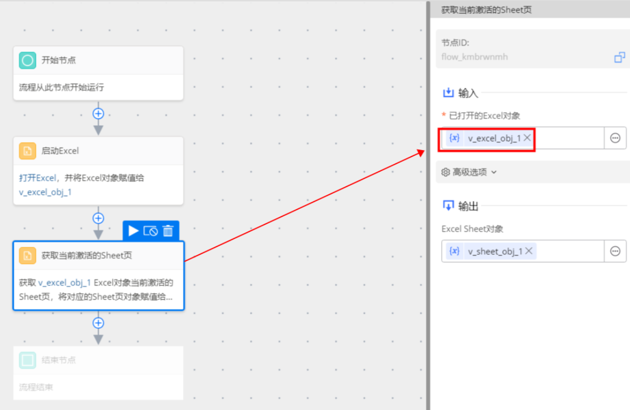Click the panel title 获取当前激活的Sheet页
The height and width of the screenshot is (410, 630).
click(x=487, y=9)
